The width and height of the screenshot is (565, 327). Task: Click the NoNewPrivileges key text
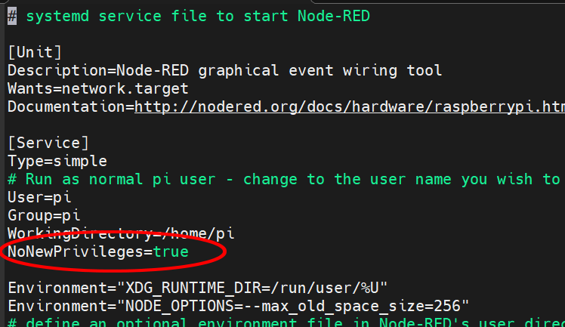[x=76, y=252]
